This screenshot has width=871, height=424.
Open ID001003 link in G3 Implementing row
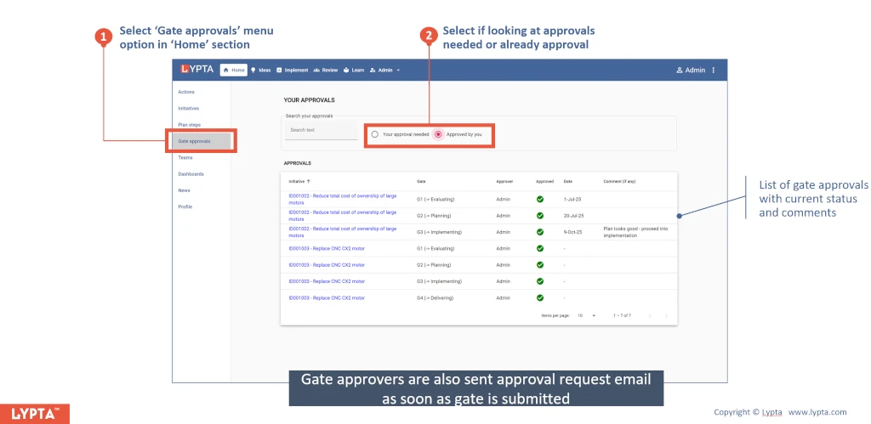point(327,281)
